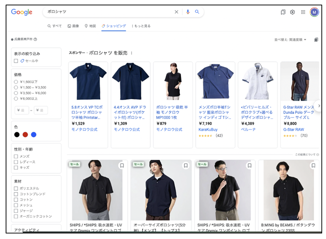The image size is (326, 239).
Task: Open the 4.4オンス AVP ドライポロシャツ link
Action: click(130, 112)
